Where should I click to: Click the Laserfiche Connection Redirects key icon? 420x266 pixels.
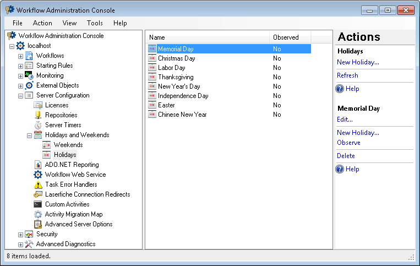(38, 194)
